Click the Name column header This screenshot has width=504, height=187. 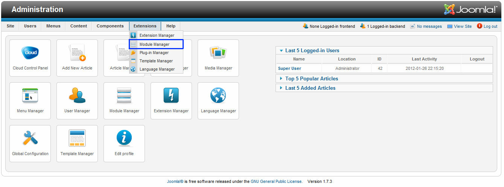click(299, 59)
